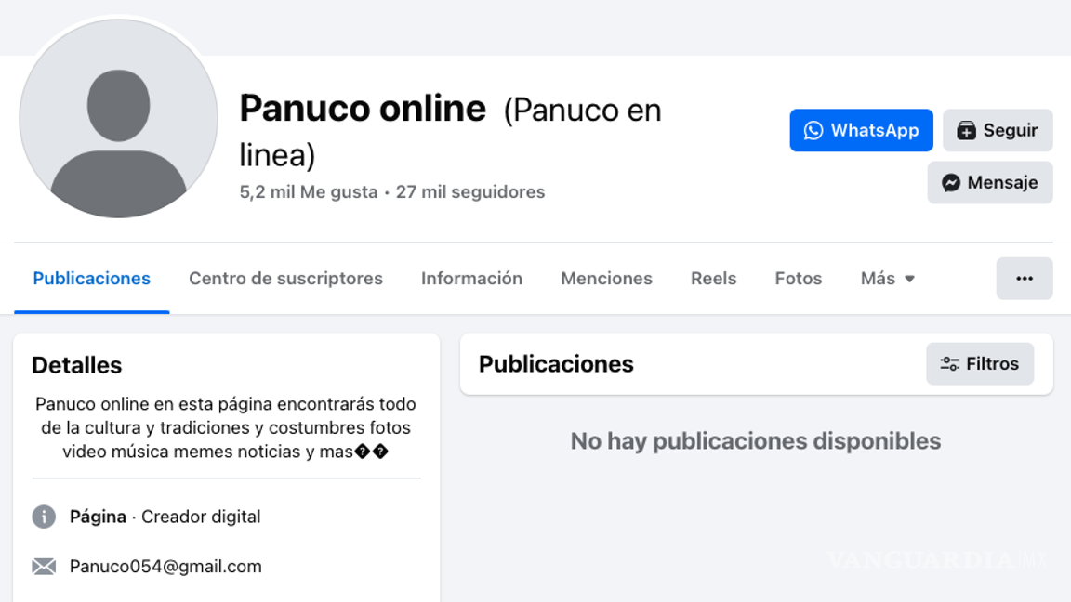Open the Menciones tab
This screenshot has height=602, width=1071.
tap(606, 278)
